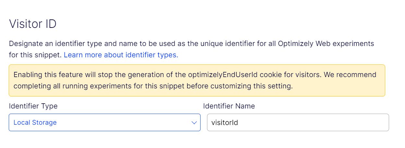Open the Identifier Type dropdown

(104, 122)
